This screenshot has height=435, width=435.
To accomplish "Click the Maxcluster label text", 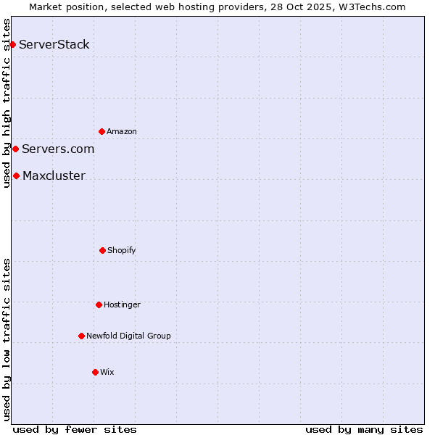I will 54,175.
